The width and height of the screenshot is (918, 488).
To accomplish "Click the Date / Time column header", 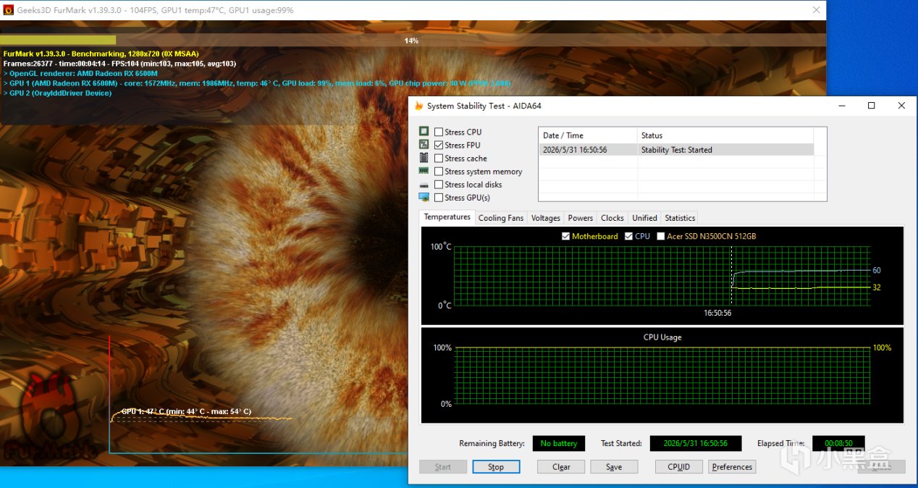I will point(588,135).
